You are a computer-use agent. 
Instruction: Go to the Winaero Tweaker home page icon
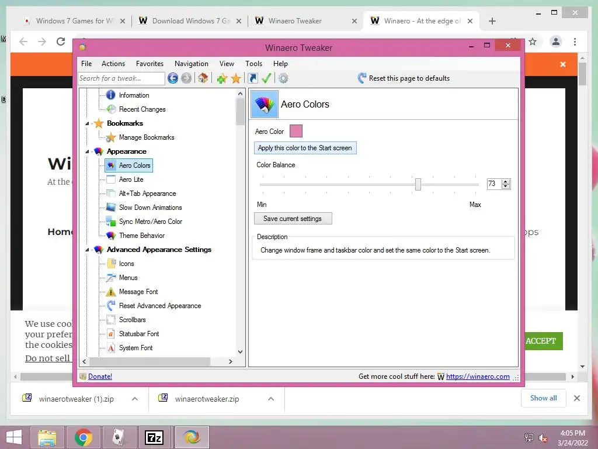pyautogui.click(x=203, y=78)
